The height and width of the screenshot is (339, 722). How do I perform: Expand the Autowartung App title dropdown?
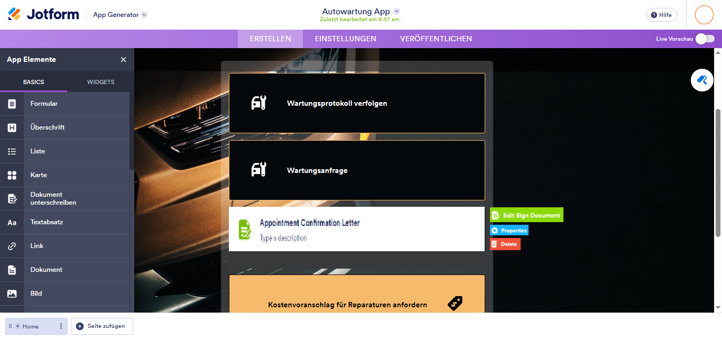pos(396,11)
